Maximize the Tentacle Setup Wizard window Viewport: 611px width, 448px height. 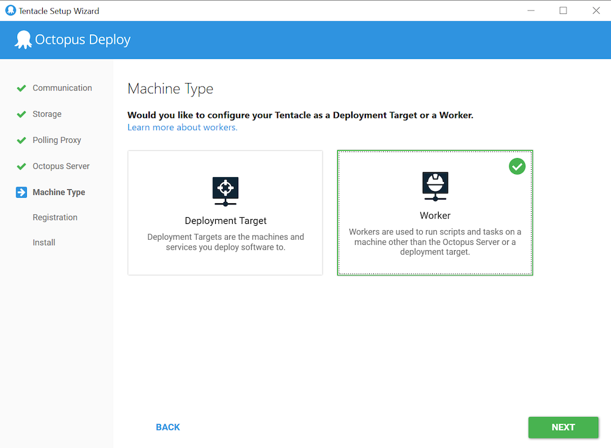point(563,10)
